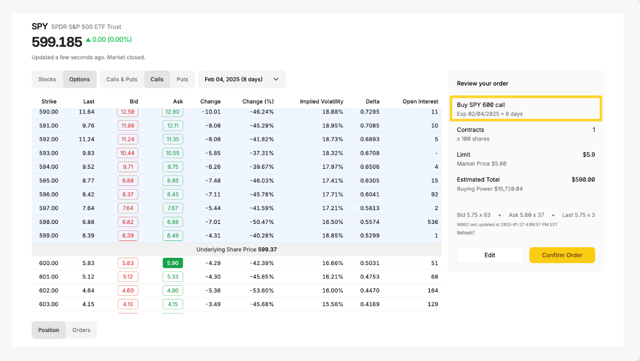This screenshot has width=640, height=361.
Task: Click the green up-triangle price change icon
Action: (x=88, y=40)
